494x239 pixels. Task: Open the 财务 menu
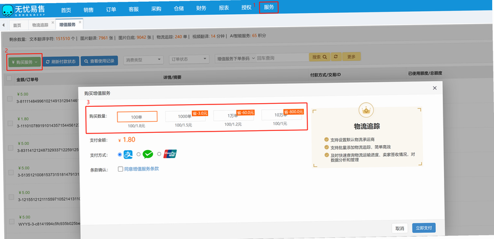(x=201, y=8)
